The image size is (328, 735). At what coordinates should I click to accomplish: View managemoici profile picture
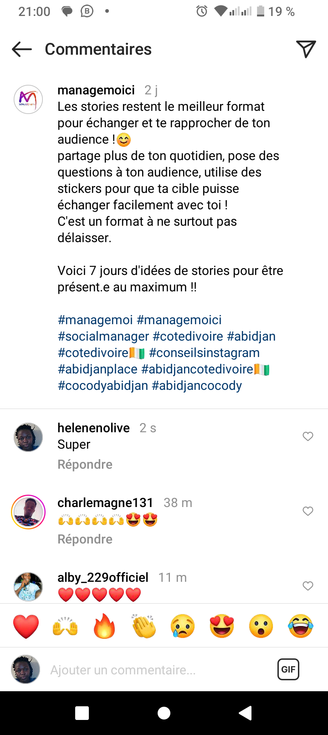[28, 99]
